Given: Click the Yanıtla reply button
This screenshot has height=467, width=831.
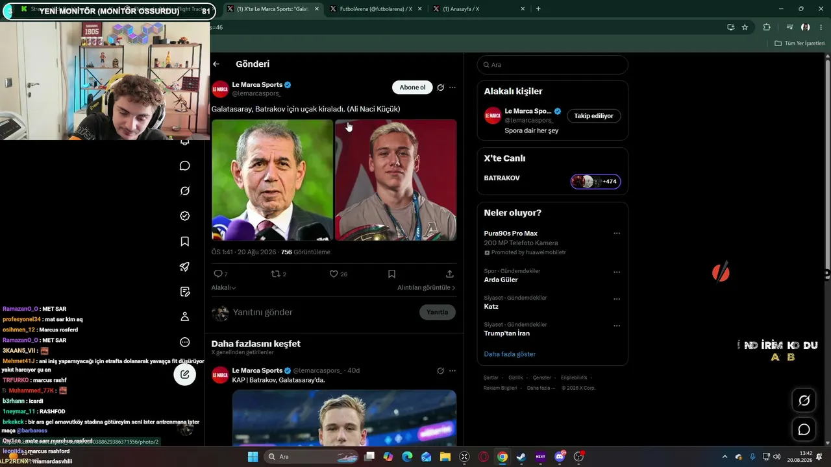Looking at the screenshot, I should pos(438,312).
